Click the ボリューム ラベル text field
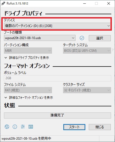Viewport: 115px width, 142px height. tap(58, 78)
